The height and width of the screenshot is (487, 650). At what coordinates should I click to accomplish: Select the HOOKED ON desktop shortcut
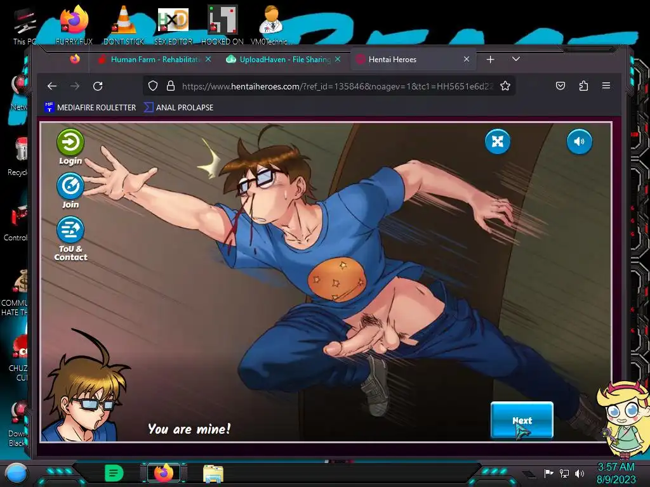click(222, 25)
